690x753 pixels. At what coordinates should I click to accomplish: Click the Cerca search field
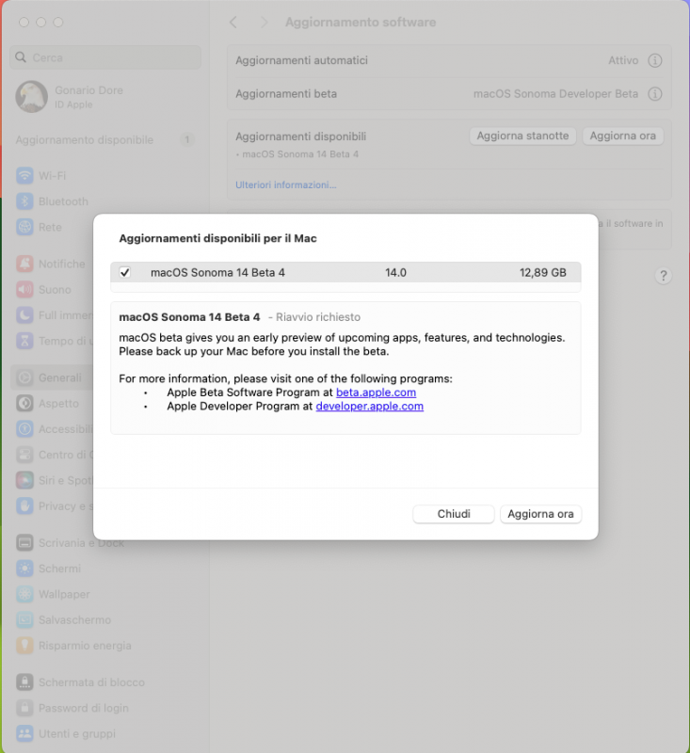105,57
